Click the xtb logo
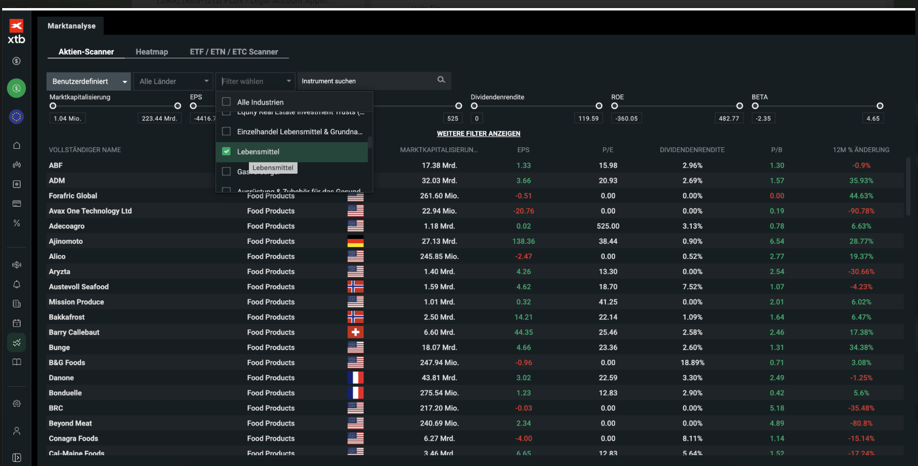 (x=16, y=32)
